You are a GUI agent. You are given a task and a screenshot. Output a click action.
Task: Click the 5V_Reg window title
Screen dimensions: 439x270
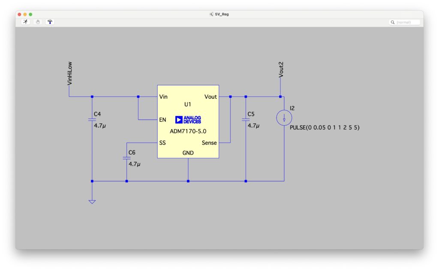pos(222,14)
